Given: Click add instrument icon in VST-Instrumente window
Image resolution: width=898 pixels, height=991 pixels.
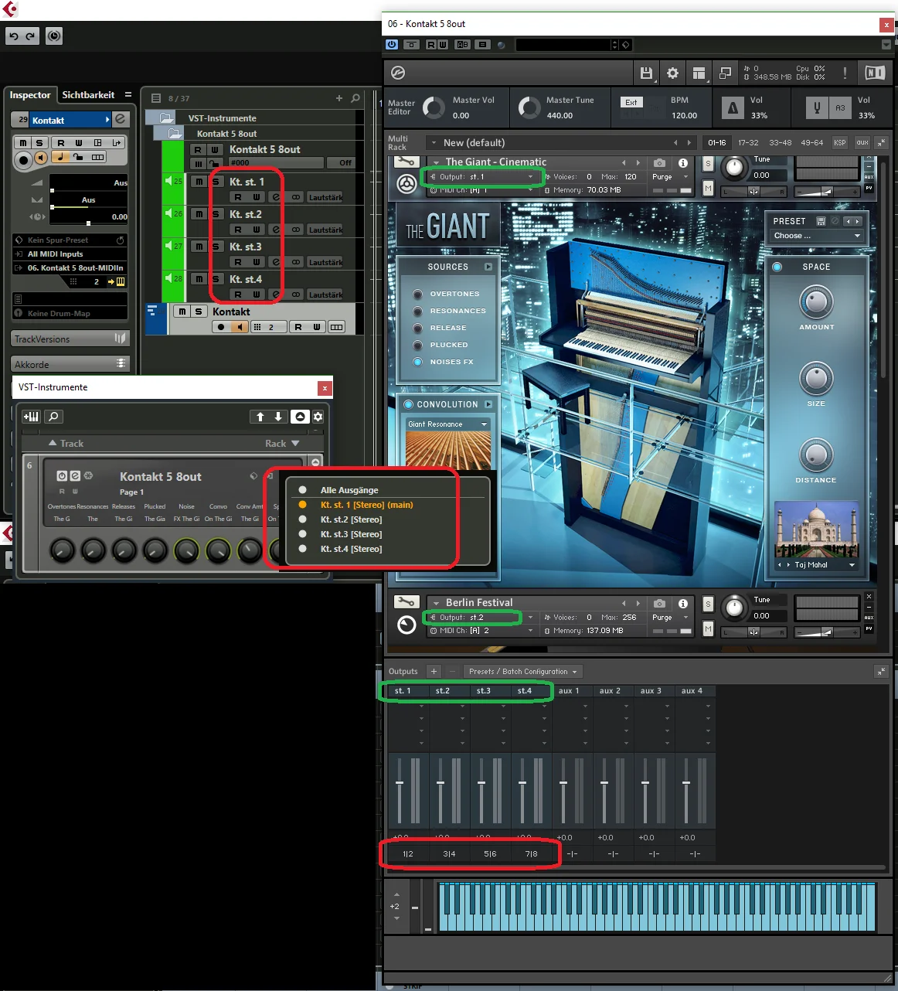Looking at the screenshot, I should pos(31,417).
